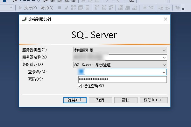Click the DAX query toolbar icon
The width and height of the screenshot is (191, 127).
click(74, 1)
